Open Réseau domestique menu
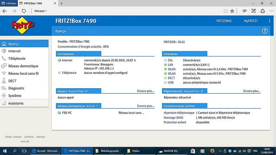Screen dimensions: 276x155 pos(24,66)
